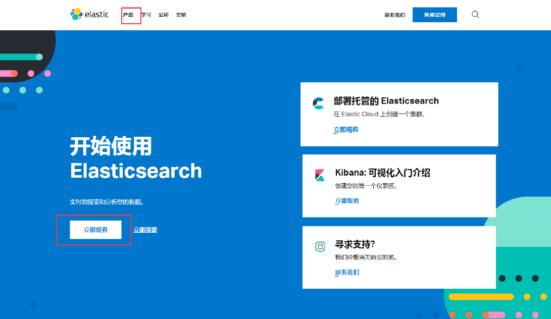Select 公司 in the top navigation

click(163, 15)
